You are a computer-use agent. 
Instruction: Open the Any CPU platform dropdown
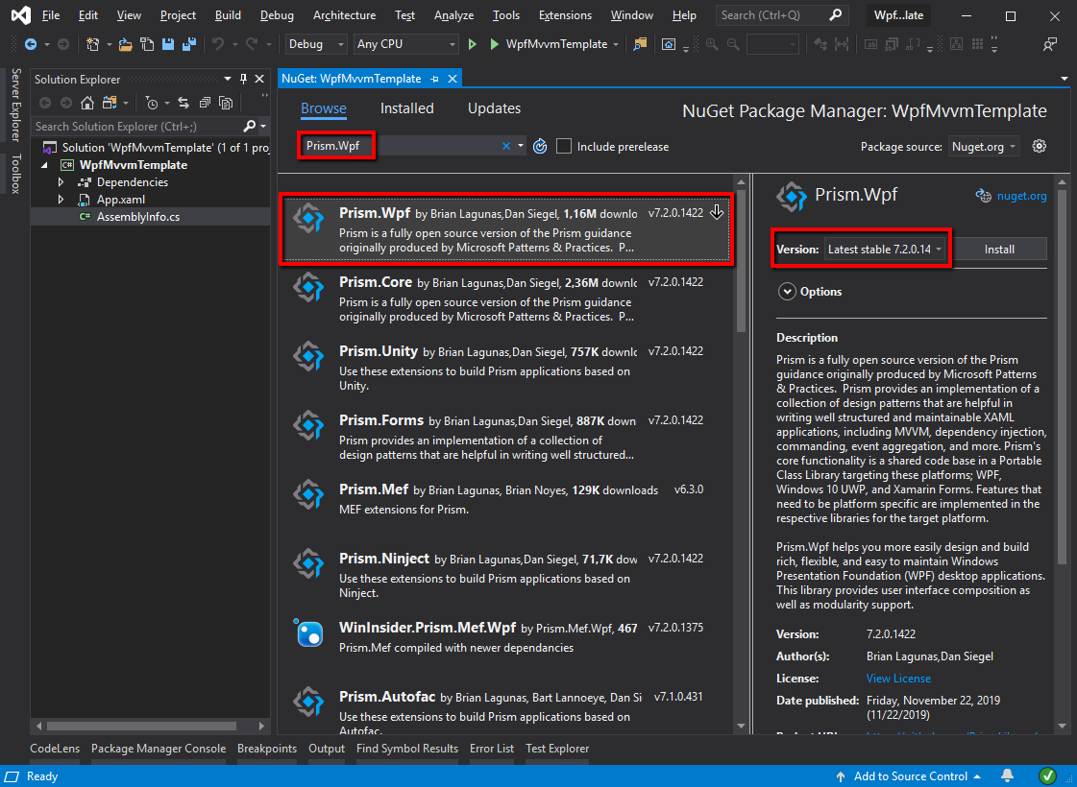click(405, 44)
